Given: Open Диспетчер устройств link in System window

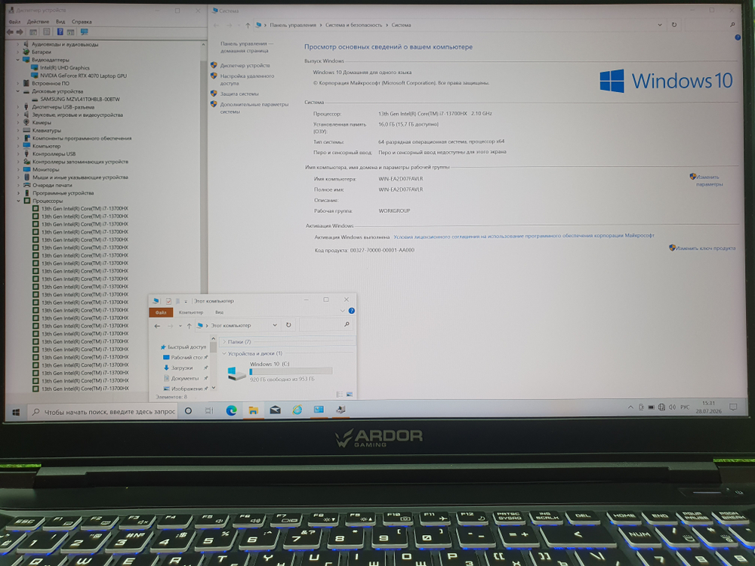Looking at the screenshot, I should pos(245,66).
